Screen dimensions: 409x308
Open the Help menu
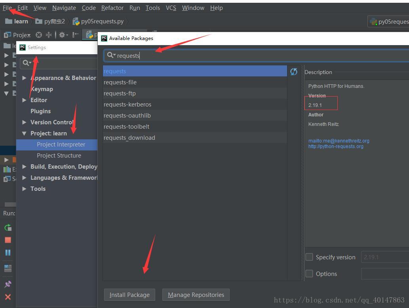click(217, 8)
